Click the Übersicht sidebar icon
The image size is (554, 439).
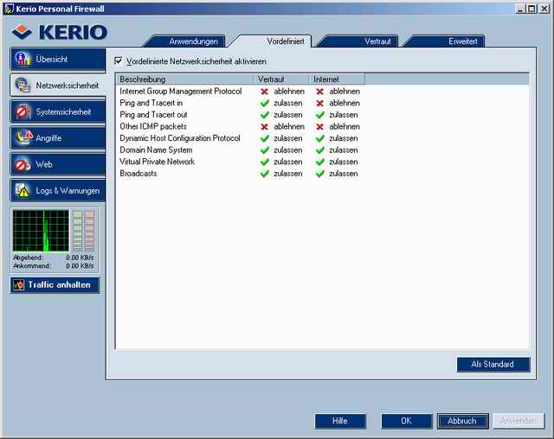pos(23,59)
